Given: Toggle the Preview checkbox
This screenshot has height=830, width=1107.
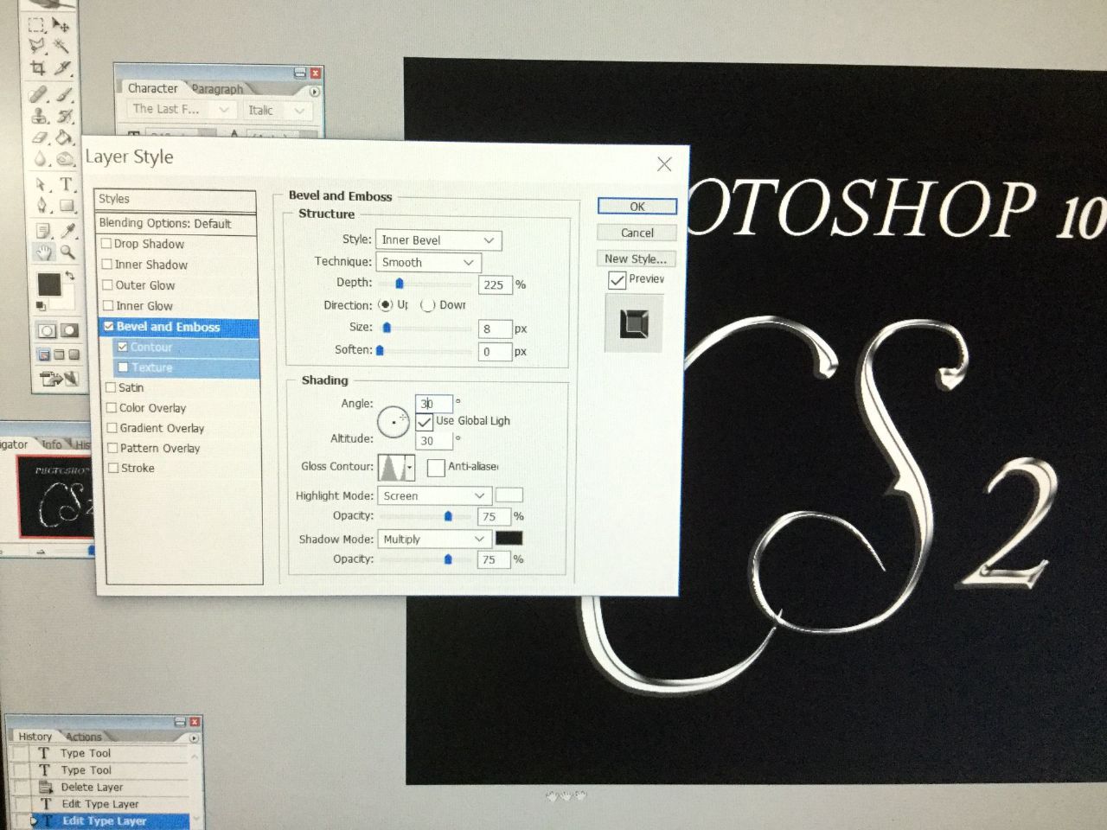Looking at the screenshot, I should [x=617, y=280].
